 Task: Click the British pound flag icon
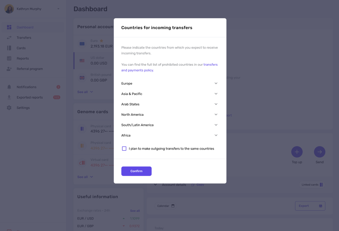[82, 78]
